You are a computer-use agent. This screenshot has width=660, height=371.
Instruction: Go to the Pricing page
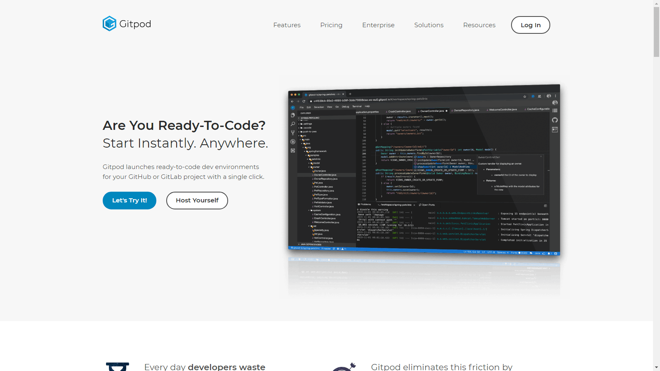click(331, 25)
